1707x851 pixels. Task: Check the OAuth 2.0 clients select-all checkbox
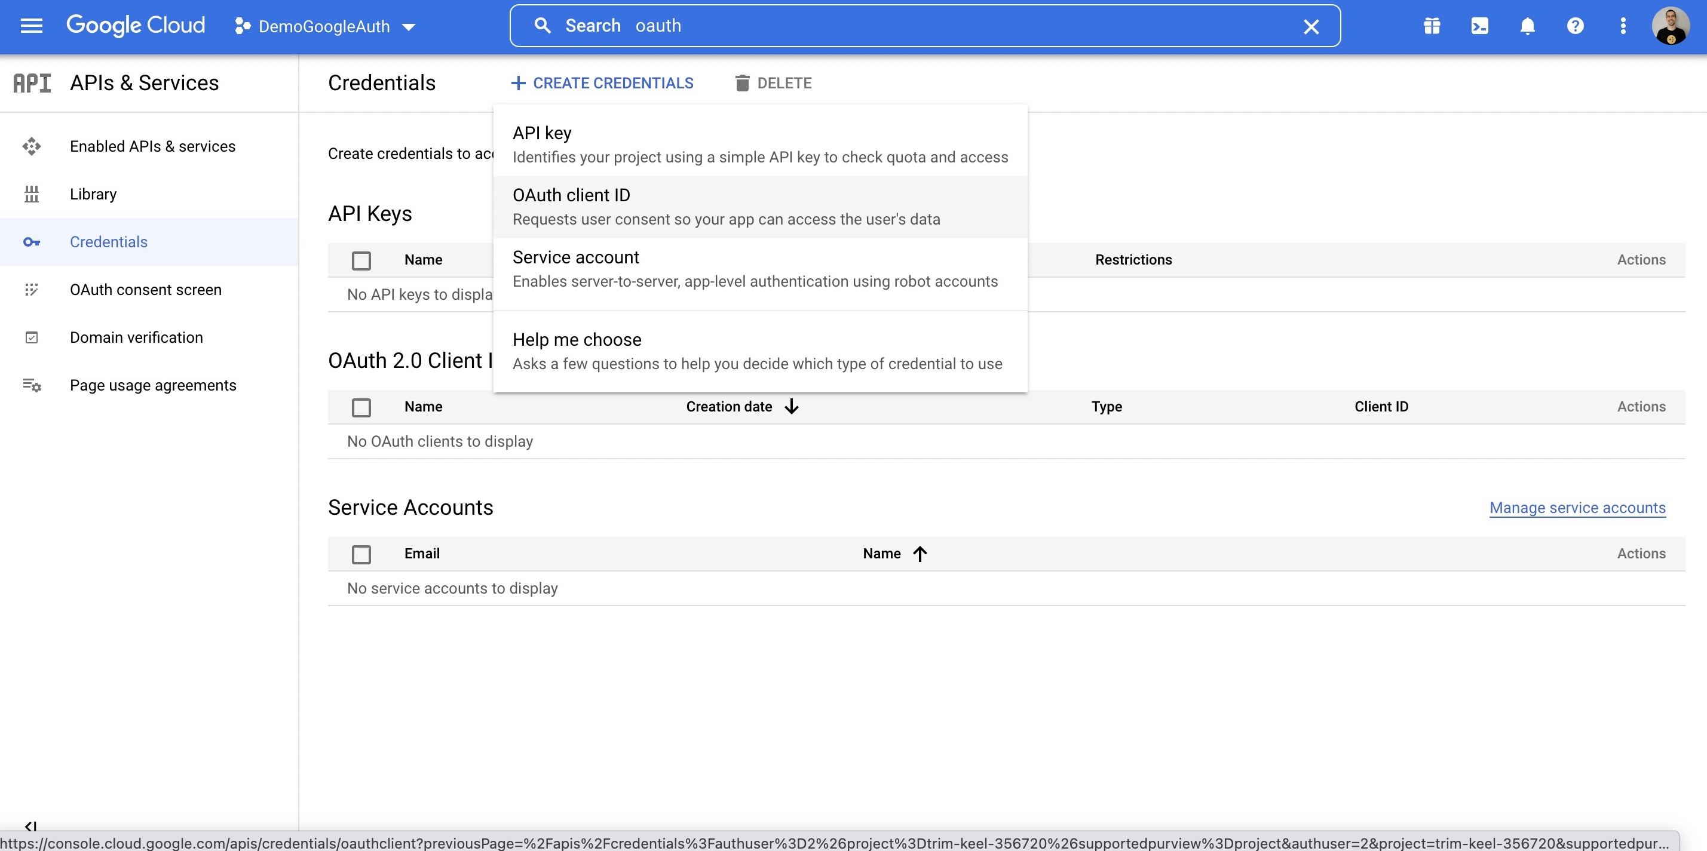[361, 407]
